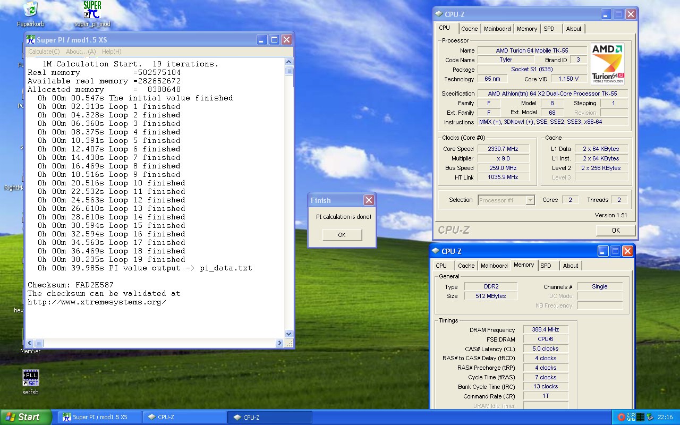680x425 pixels.
Task: Click the Core Speed value 2330.7 MHz
Action: [x=504, y=149]
